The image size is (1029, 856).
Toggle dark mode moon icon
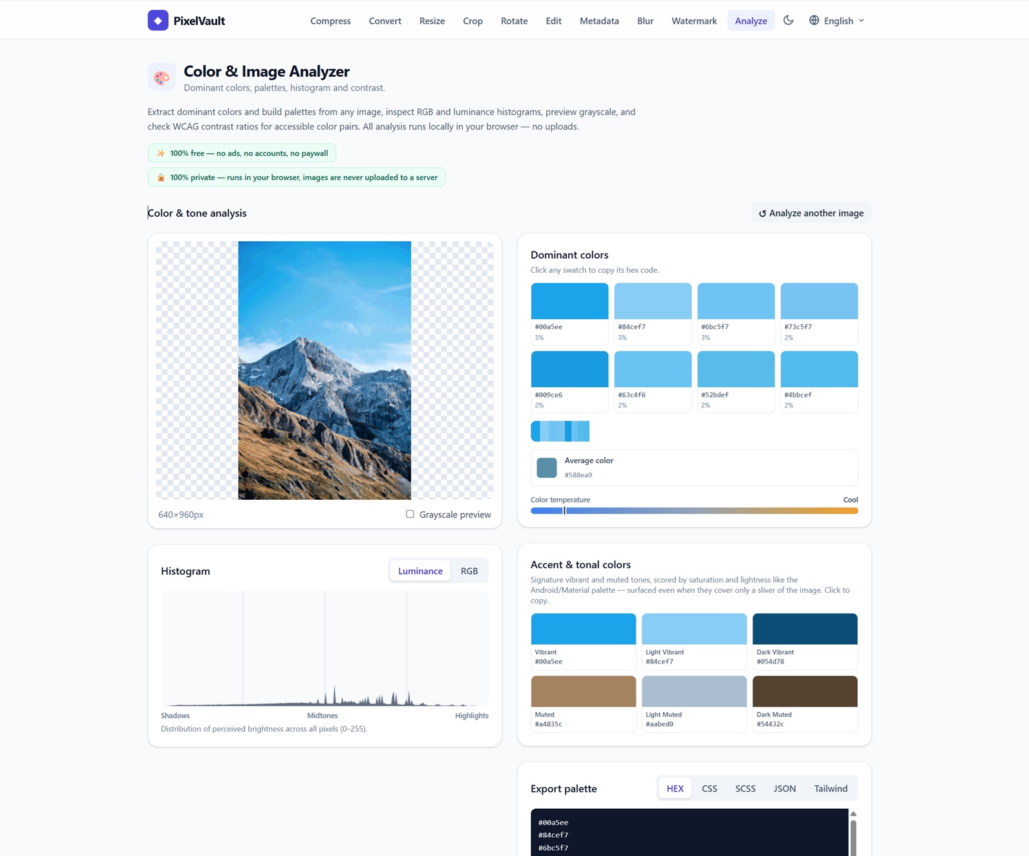click(x=789, y=20)
